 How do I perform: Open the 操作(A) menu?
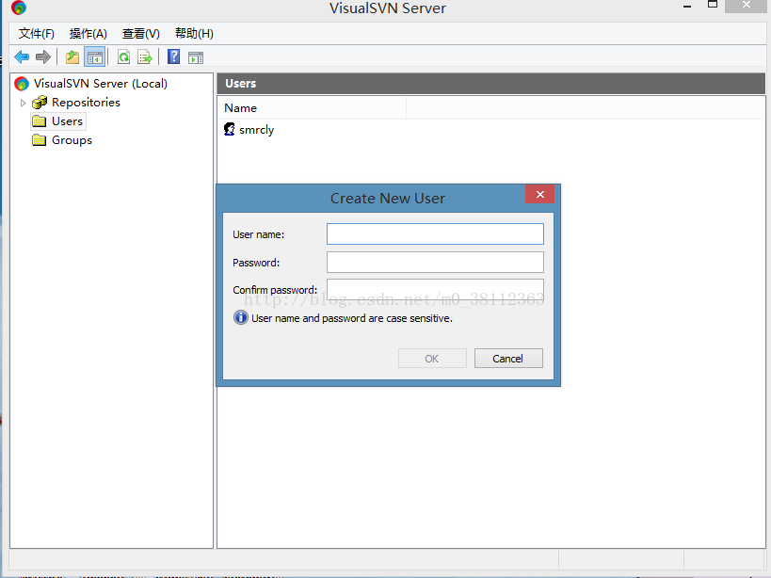[88, 34]
